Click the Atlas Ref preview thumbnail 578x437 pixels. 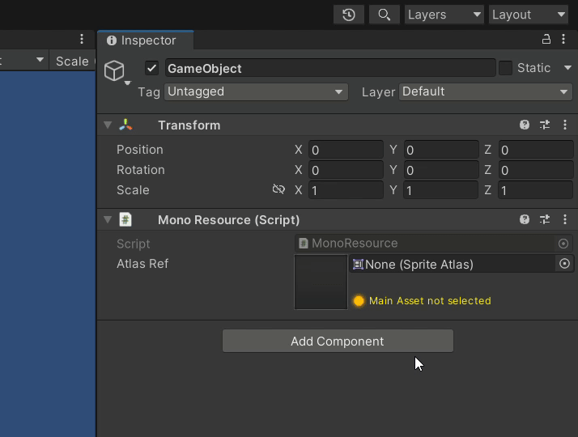coord(321,282)
